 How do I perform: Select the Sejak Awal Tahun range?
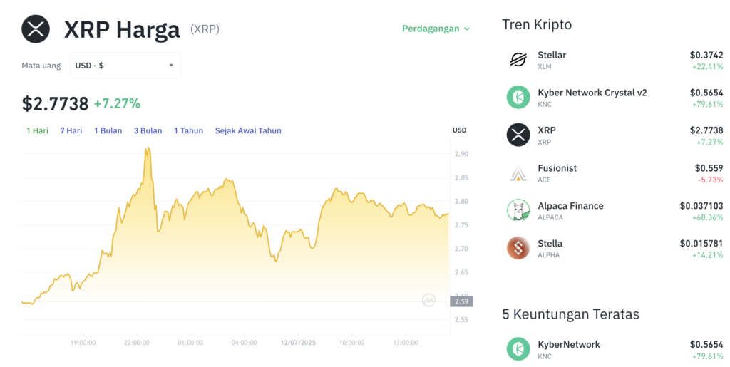click(248, 130)
